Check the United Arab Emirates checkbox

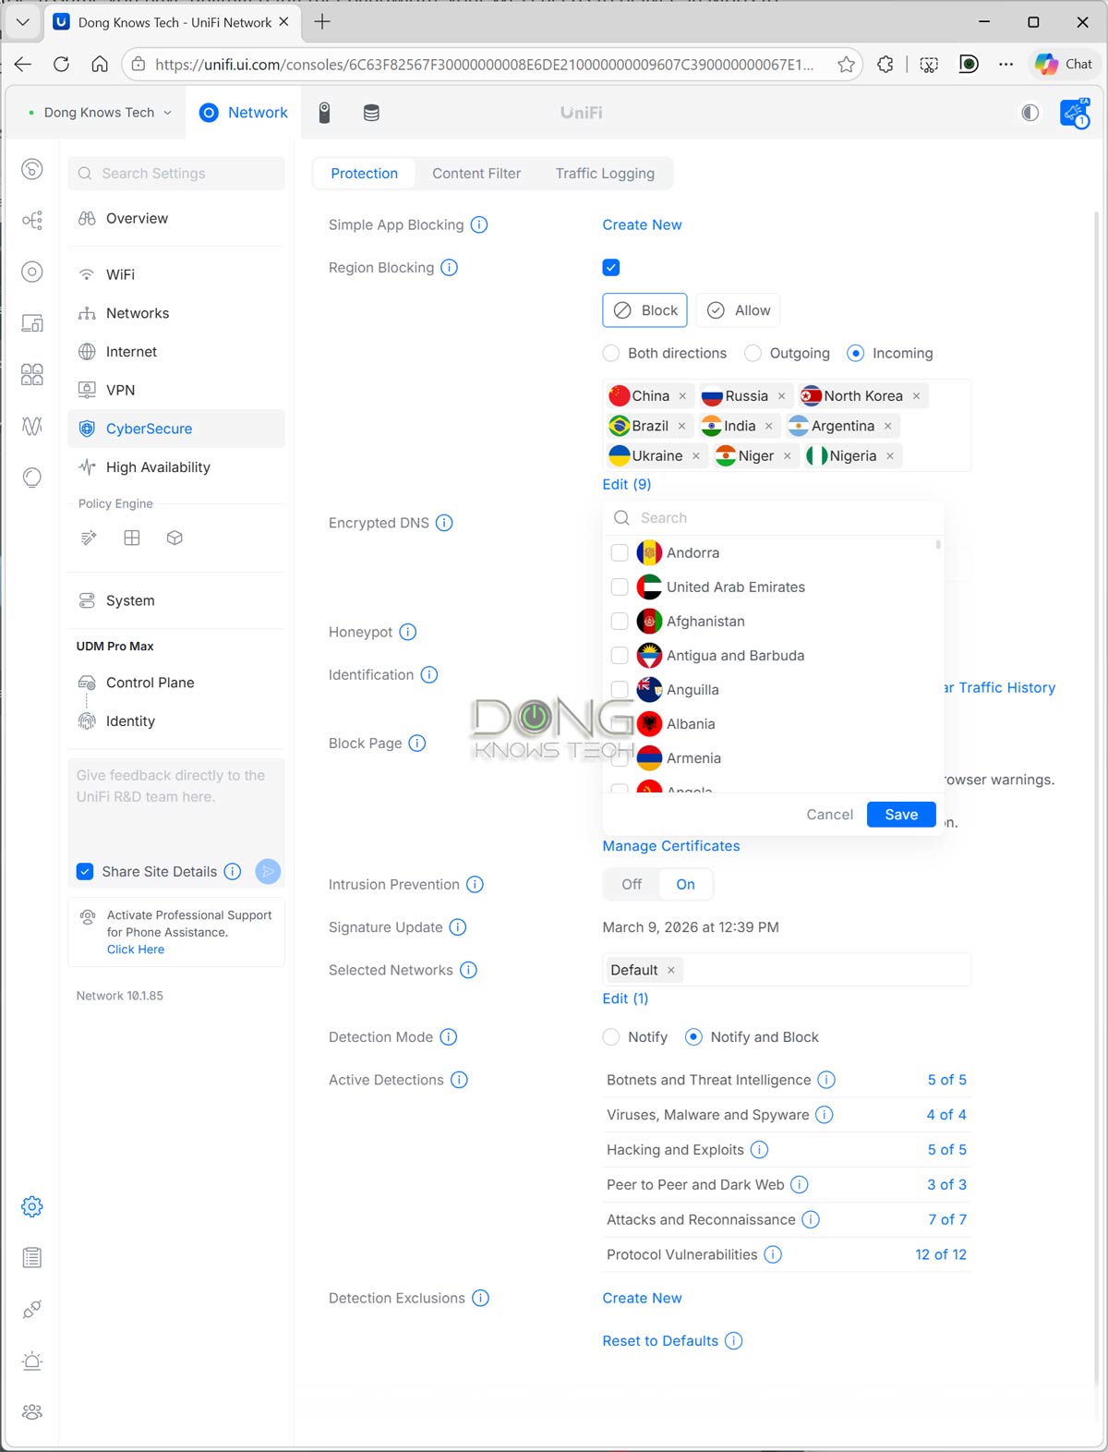(620, 587)
